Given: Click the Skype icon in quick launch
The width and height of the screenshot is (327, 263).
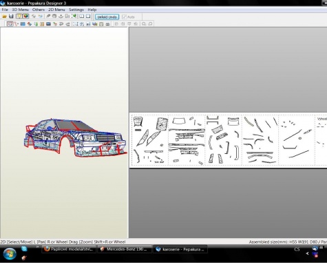Looking at the screenshot, I should click(24, 249).
